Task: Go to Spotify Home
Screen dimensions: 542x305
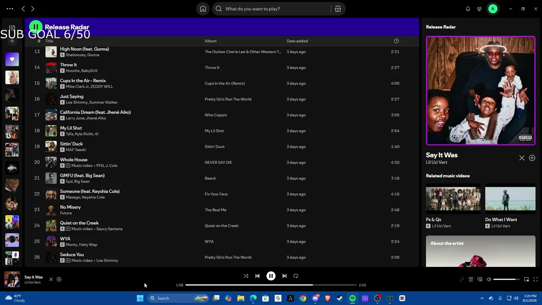Action: (x=203, y=9)
